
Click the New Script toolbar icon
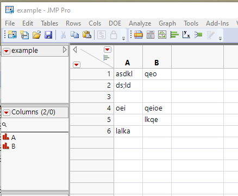pos(24,35)
